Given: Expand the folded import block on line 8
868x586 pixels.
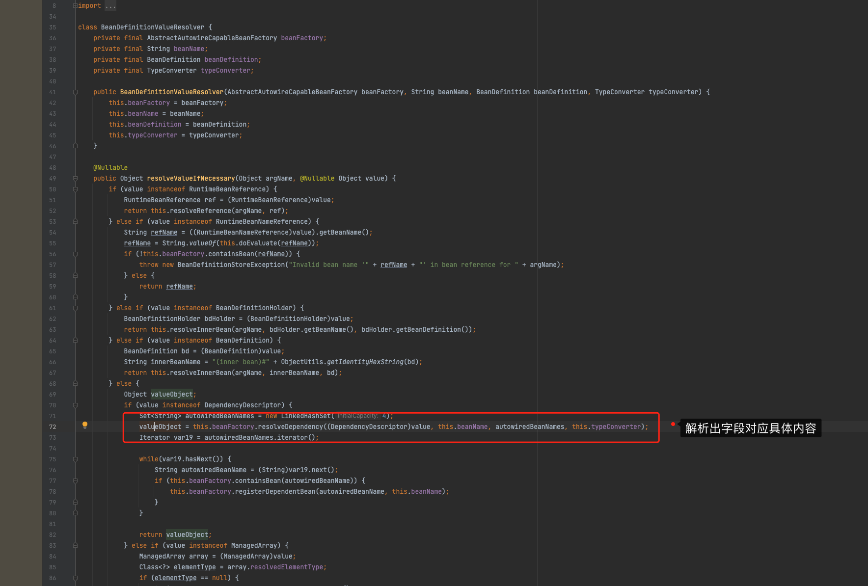Looking at the screenshot, I should coord(75,5).
